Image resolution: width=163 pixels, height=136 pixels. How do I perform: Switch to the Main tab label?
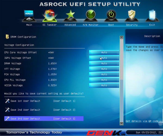(29, 25)
